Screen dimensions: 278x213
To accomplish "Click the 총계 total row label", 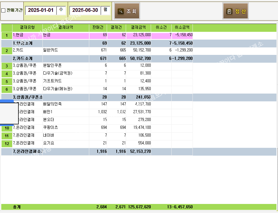I will click(x=17, y=207).
